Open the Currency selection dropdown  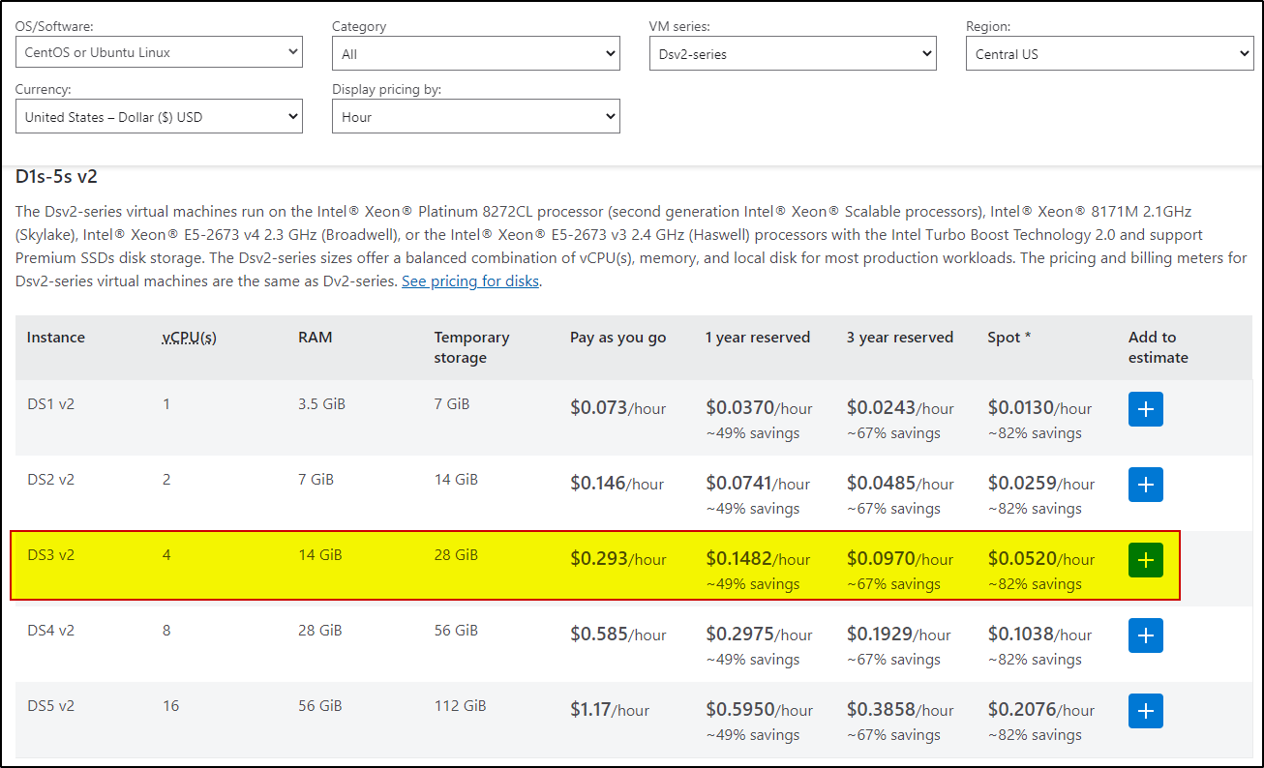pyautogui.click(x=159, y=117)
